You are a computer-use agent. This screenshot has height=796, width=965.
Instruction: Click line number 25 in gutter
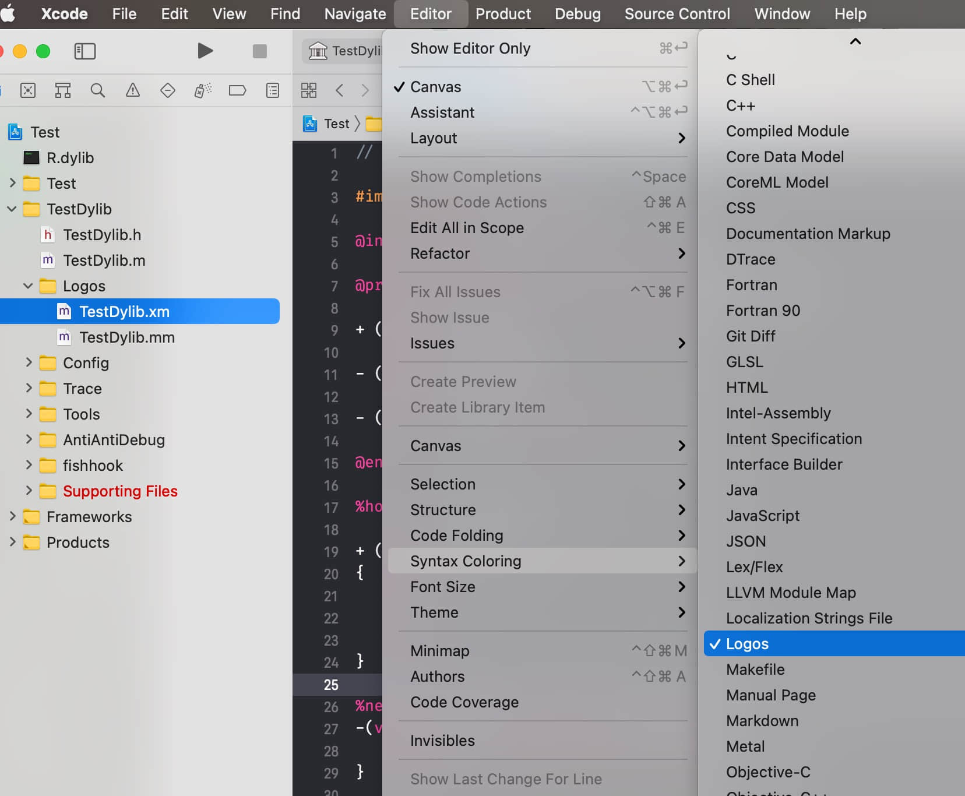coord(331,685)
